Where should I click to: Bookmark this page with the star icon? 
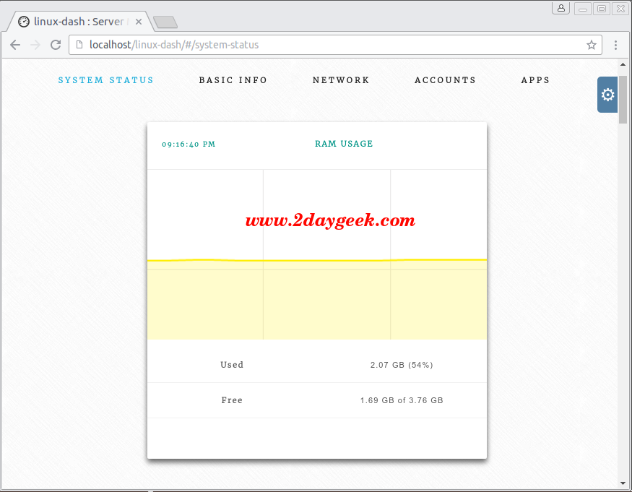click(592, 45)
